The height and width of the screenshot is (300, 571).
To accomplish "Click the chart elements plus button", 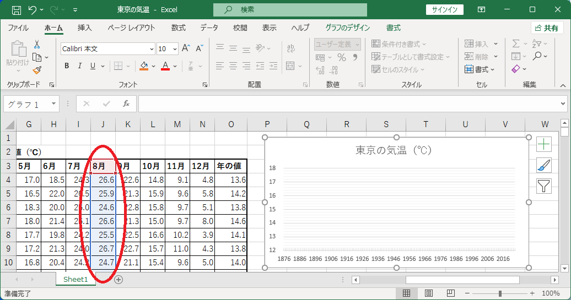I will pos(543,144).
